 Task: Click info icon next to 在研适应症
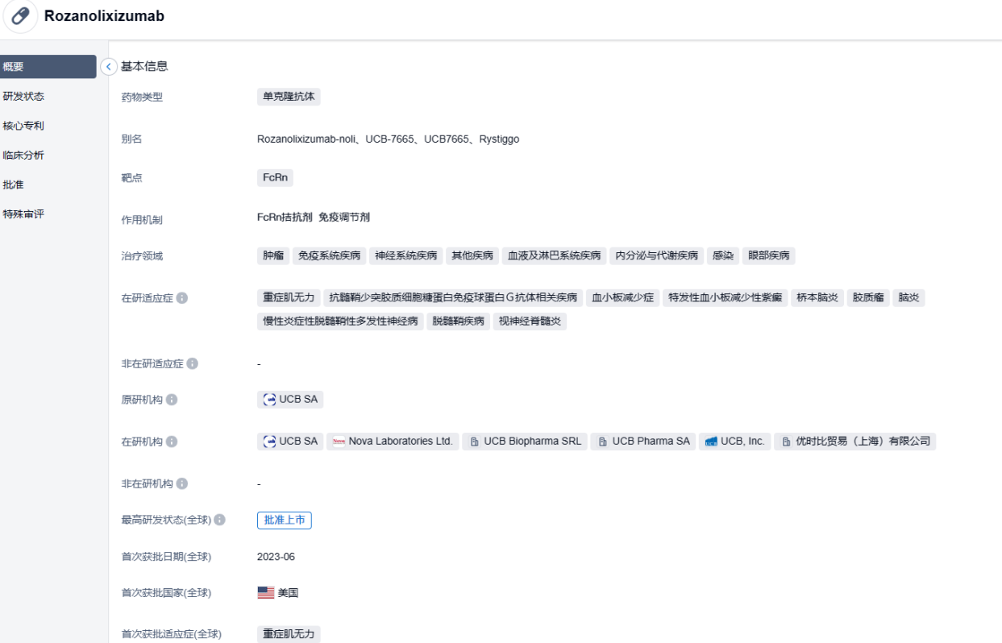coord(182,298)
